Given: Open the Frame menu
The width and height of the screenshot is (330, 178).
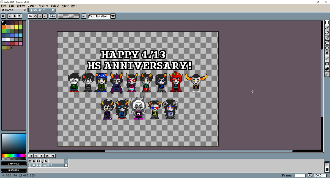Looking at the screenshot, I should [x=43, y=5].
